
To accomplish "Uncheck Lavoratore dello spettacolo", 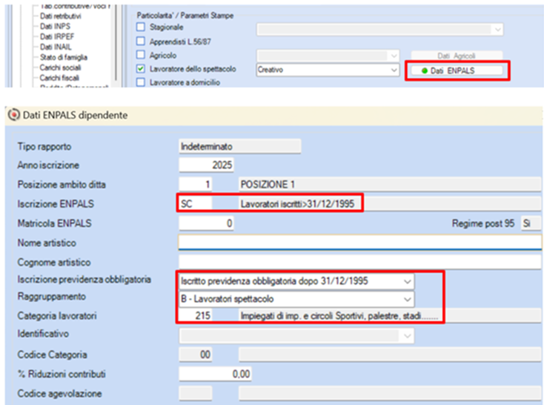I will coord(141,69).
